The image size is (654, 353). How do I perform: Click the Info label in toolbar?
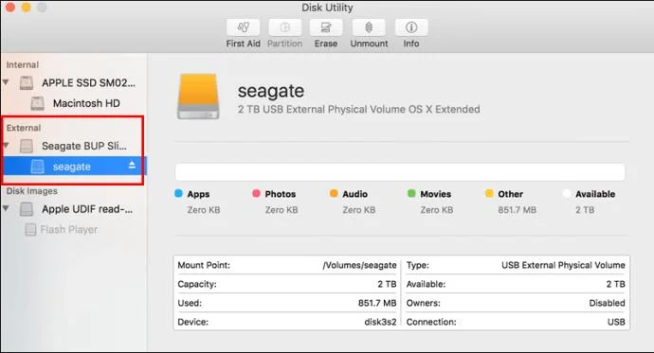(x=411, y=44)
